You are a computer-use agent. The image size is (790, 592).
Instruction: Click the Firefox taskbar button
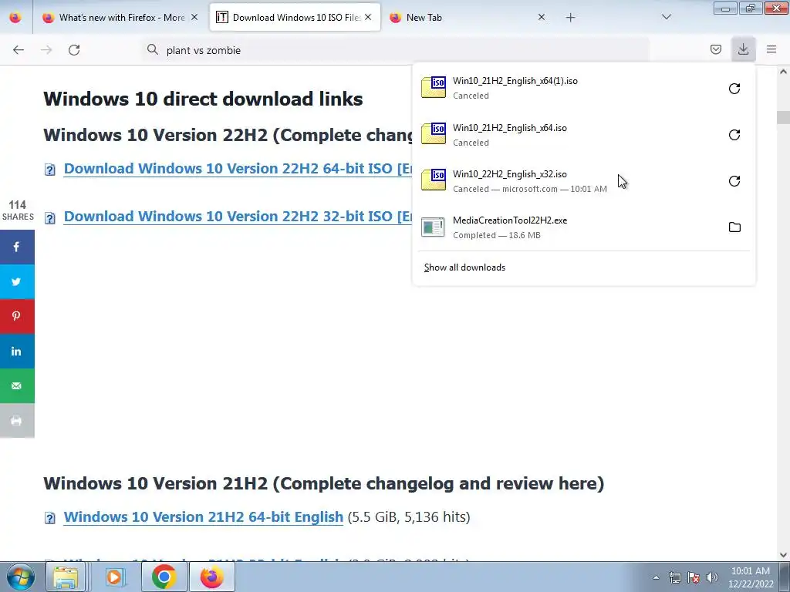[211, 577]
